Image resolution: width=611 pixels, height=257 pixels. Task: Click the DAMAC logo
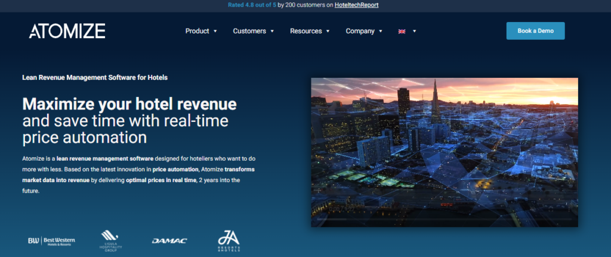point(169,241)
